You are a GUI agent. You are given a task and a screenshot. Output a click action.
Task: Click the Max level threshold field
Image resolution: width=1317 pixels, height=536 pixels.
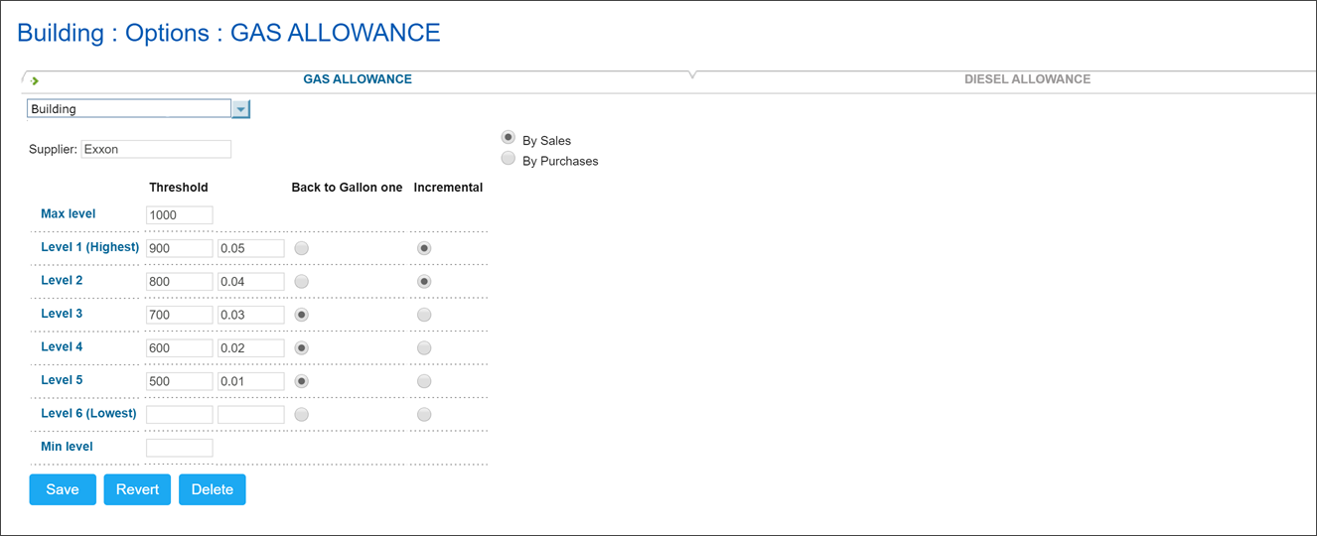click(x=180, y=215)
